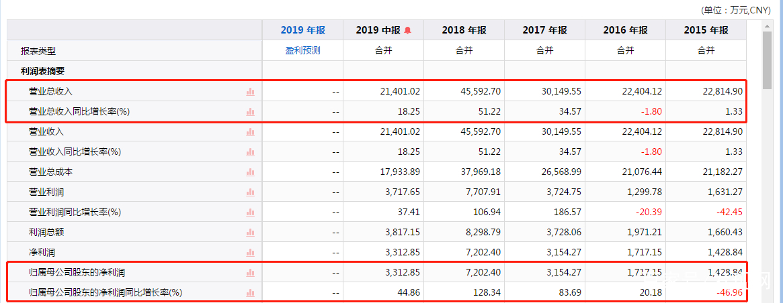Click chart icon for 营业总收入 row
The image size is (783, 303).
click(x=250, y=92)
